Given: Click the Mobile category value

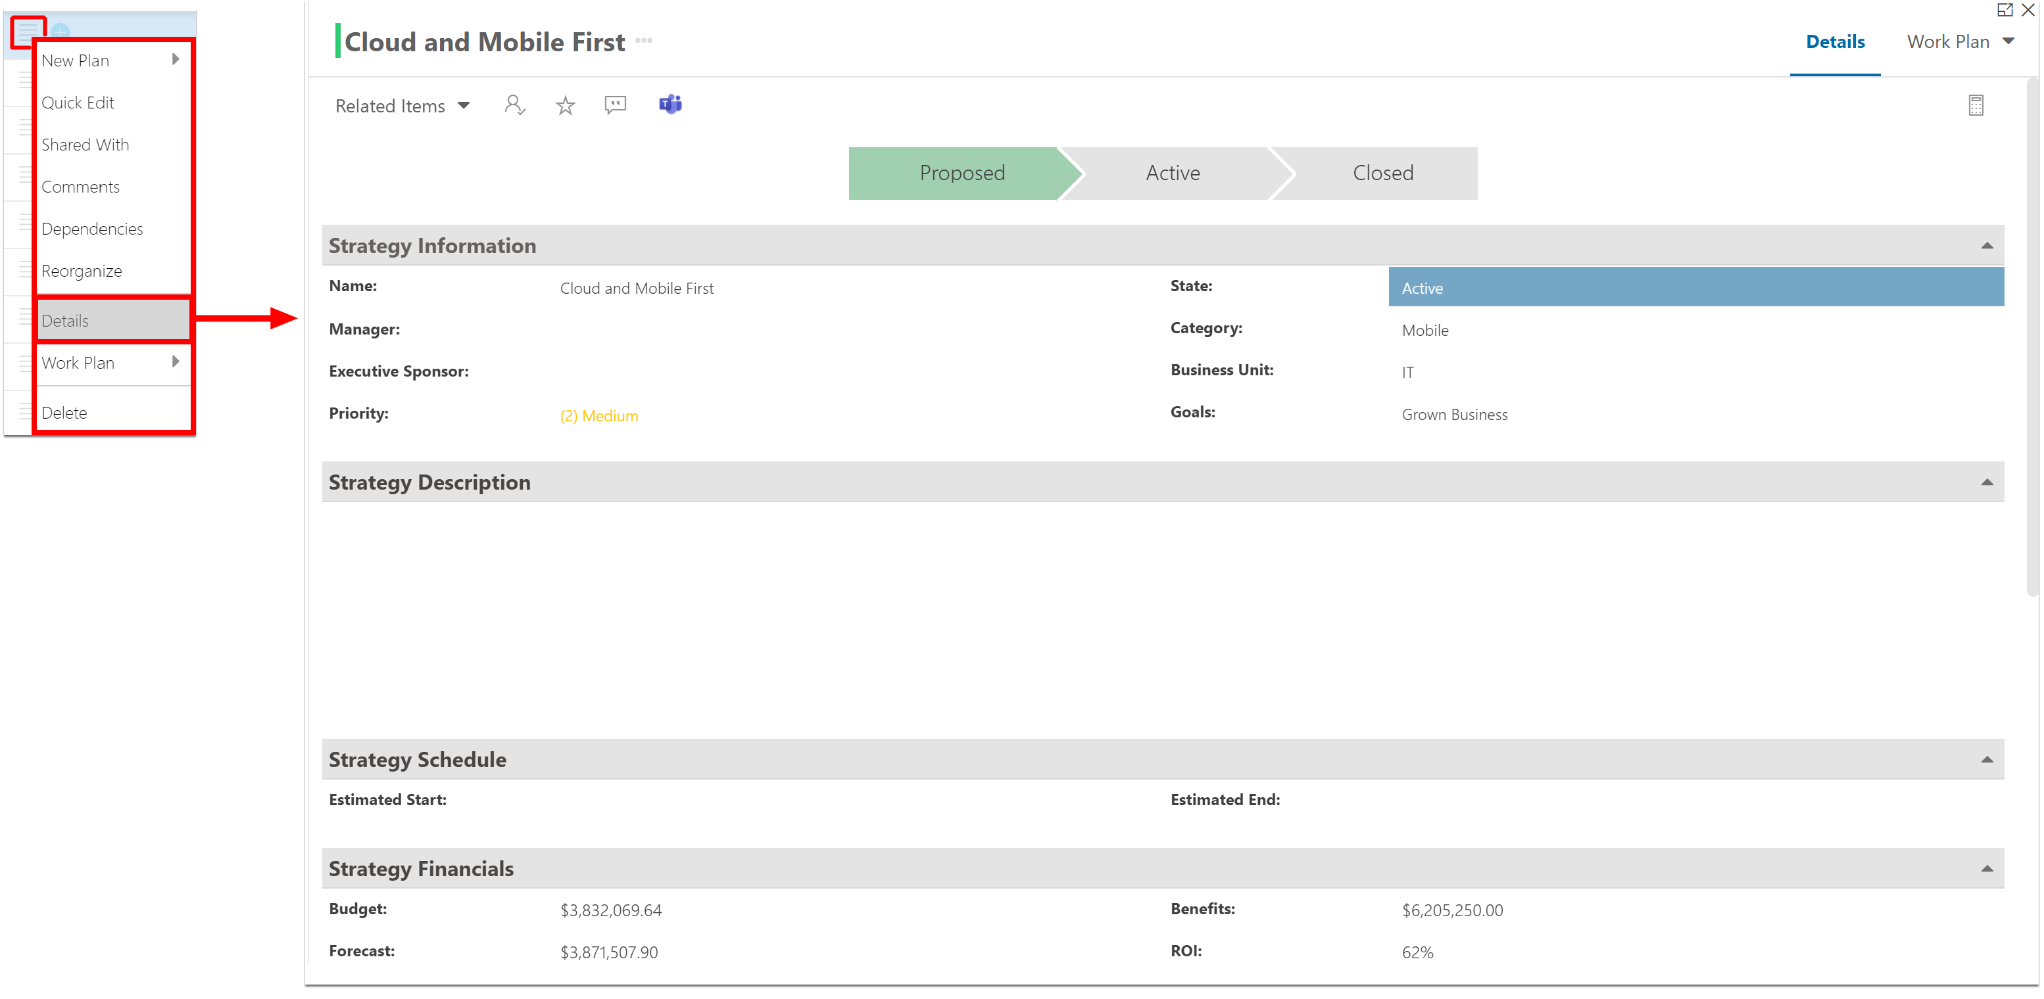Looking at the screenshot, I should [x=1424, y=330].
